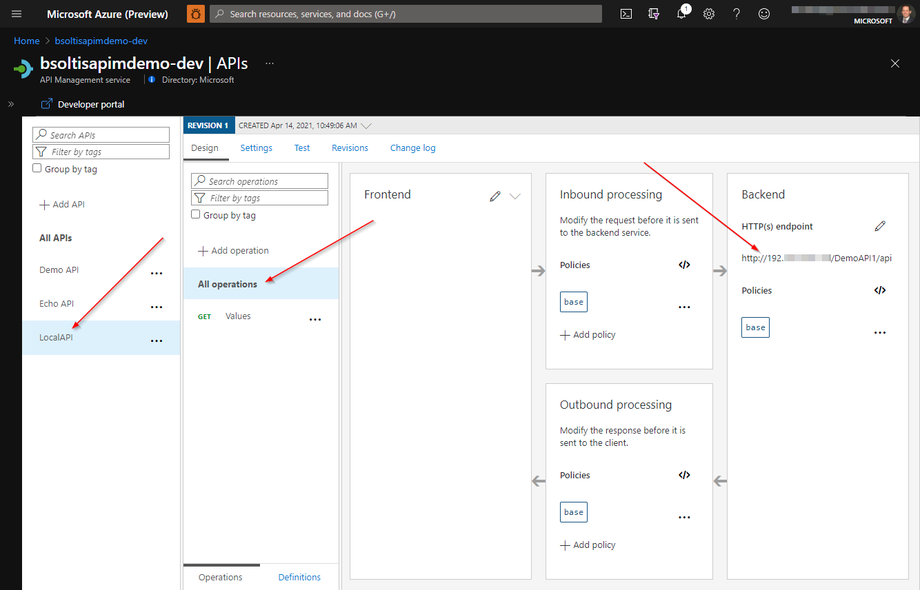Open the notifications bell

pyautogui.click(x=681, y=13)
